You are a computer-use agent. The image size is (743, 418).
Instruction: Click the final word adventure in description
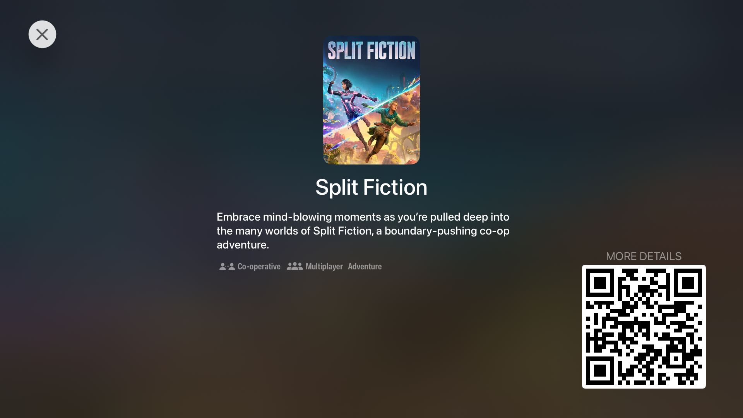pyautogui.click(x=243, y=245)
